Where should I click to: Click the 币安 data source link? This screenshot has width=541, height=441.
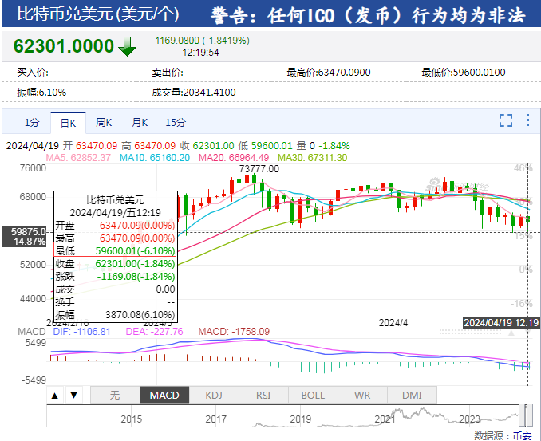[x=522, y=435]
